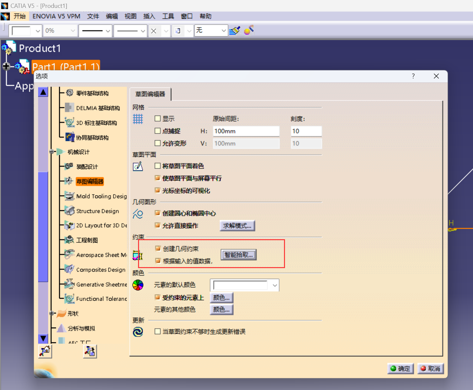Click the options tree scroll-up arrow
This screenshot has height=390, width=473.
tap(43, 92)
